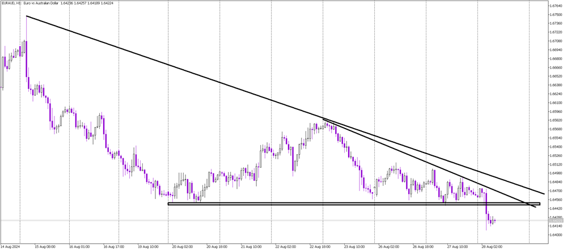Click the 1.66240 price axis label

point(556,94)
